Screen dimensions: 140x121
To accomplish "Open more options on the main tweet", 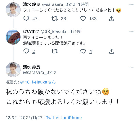I will pos(131,67).
